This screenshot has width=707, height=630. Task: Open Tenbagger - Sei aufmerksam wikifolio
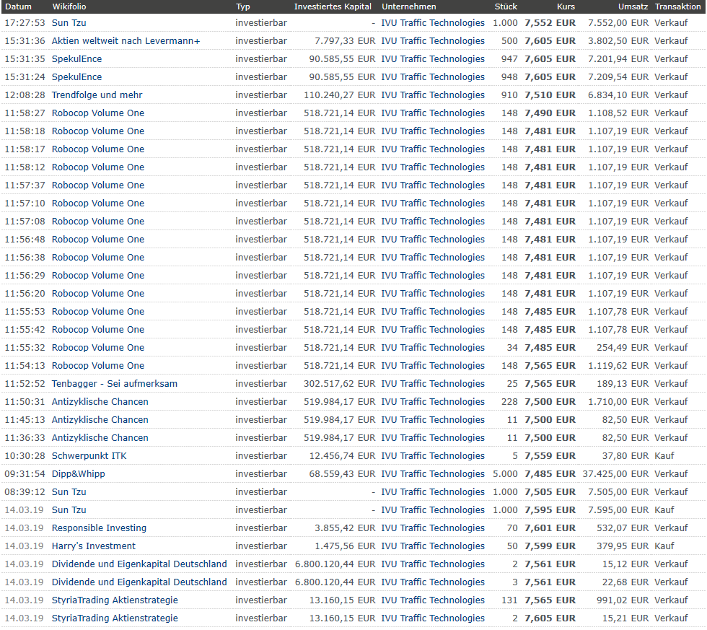(x=115, y=384)
